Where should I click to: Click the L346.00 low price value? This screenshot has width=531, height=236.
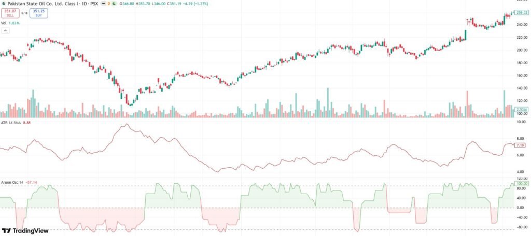point(159,4)
